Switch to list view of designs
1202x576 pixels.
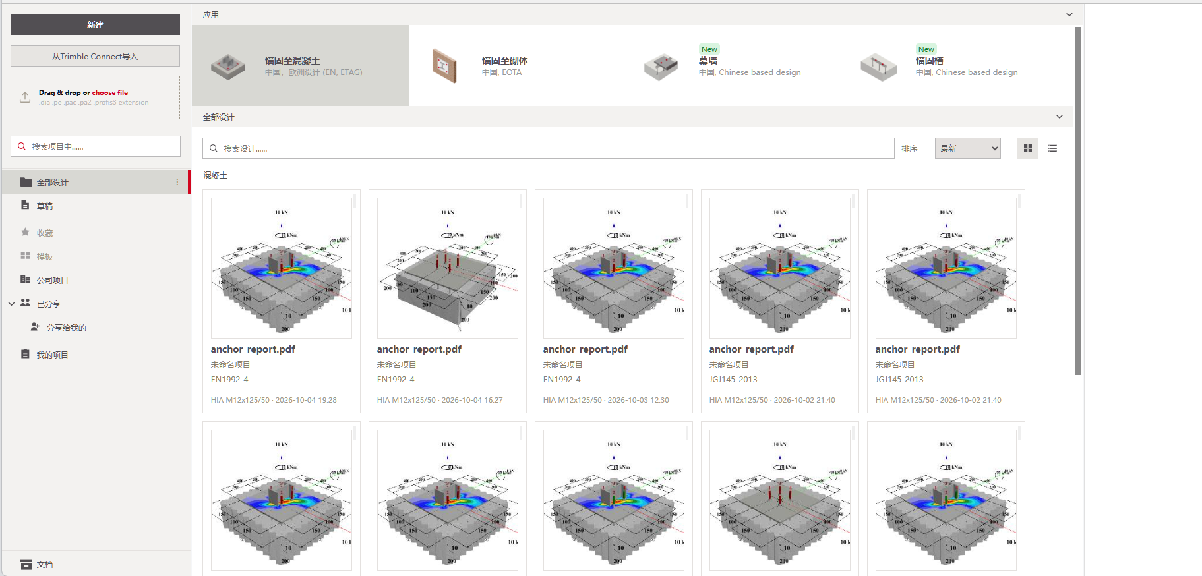(1052, 148)
